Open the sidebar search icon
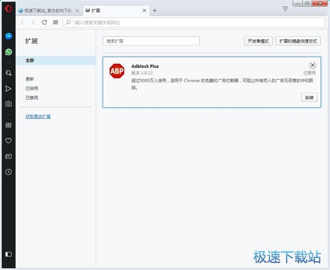The image size is (330, 270). pos(8,73)
